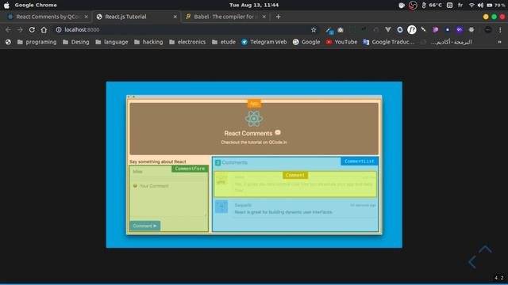Screen dimensions: 508x285
Task: Open the Chrome three-dot menu
Action: [500, 30]
